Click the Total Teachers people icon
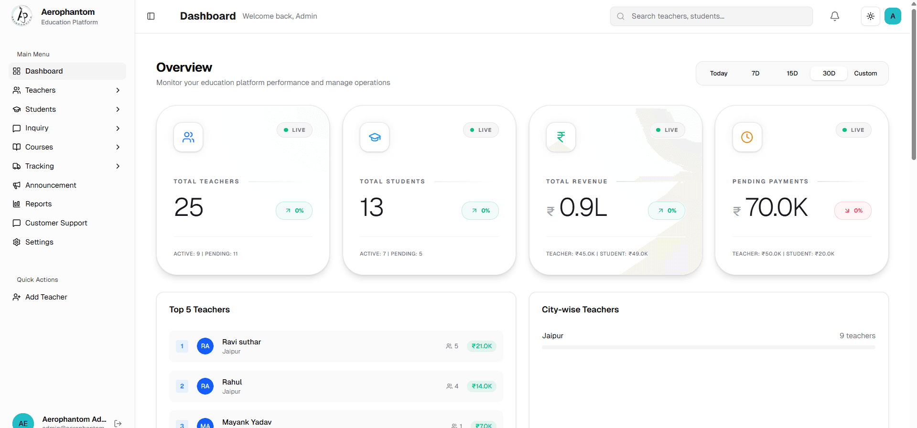Screen dimensions: 917x428 (x=188, y=137)
